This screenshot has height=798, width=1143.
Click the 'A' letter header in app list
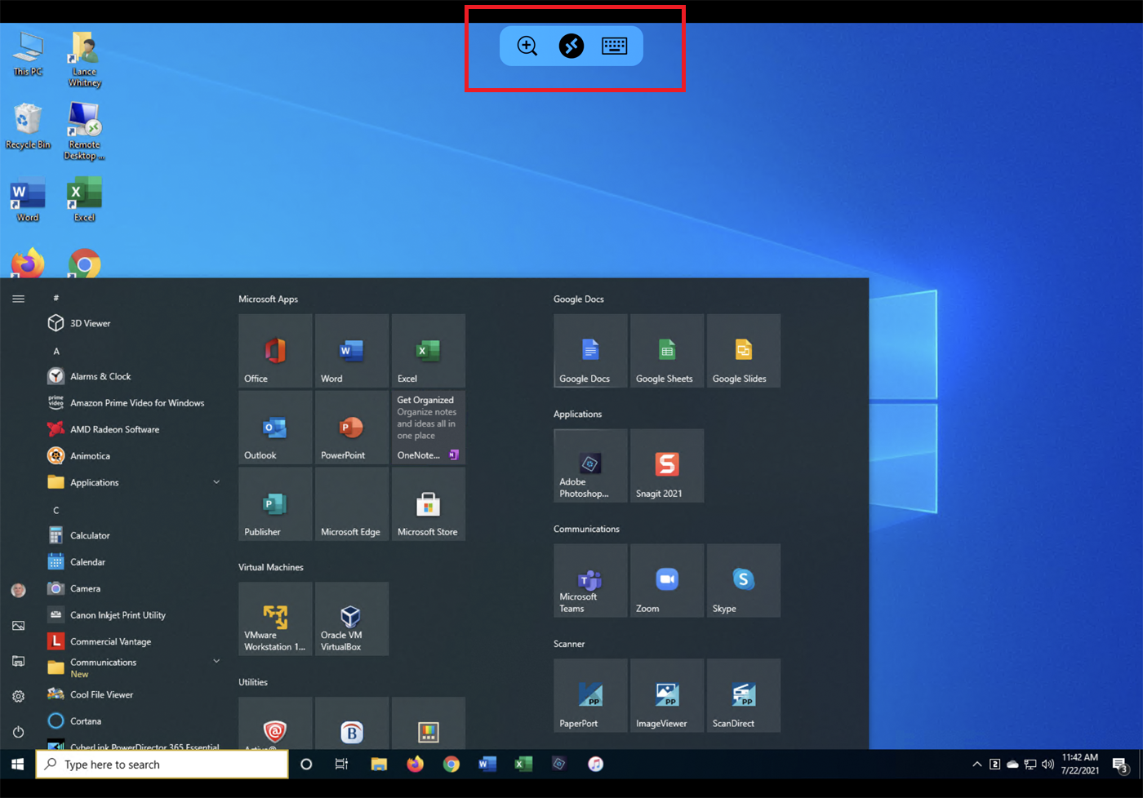click(56, 351)
